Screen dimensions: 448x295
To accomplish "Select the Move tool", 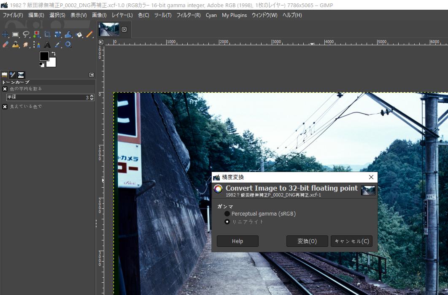I will pyautogui.click(x=5, y=35).
